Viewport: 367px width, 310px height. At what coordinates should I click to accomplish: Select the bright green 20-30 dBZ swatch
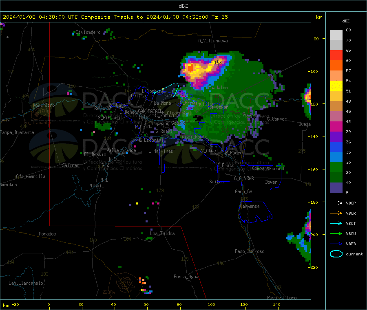(336, 167)
